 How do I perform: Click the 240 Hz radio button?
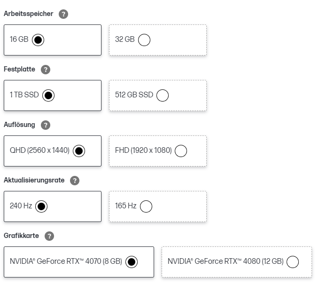point(41,206)
